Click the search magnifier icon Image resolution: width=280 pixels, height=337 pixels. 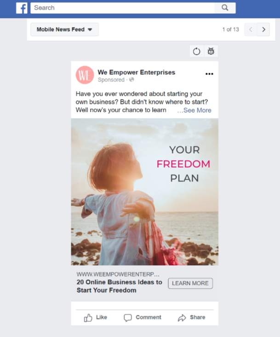(x=225, y=8)
